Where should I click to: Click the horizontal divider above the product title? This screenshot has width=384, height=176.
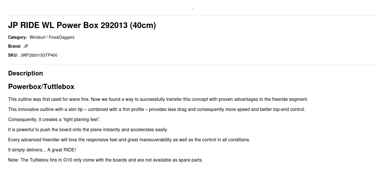tap(193, 15)
